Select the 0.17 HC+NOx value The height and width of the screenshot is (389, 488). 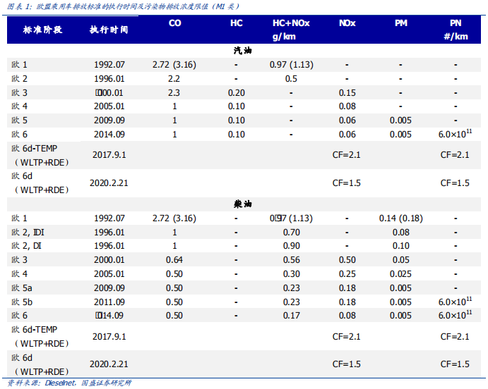[x=291, y=315]
